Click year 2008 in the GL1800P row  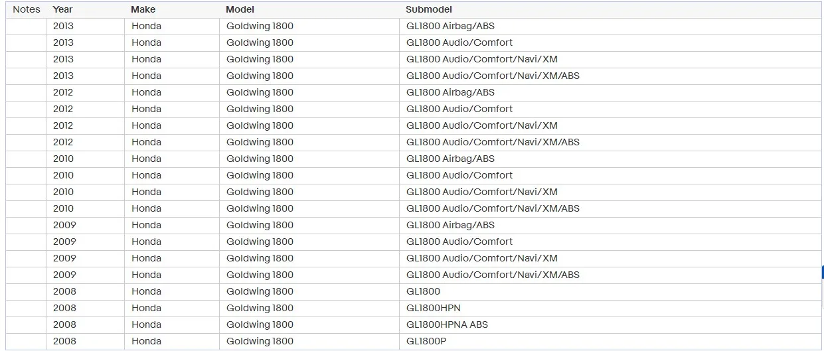(x=64, y=341)
